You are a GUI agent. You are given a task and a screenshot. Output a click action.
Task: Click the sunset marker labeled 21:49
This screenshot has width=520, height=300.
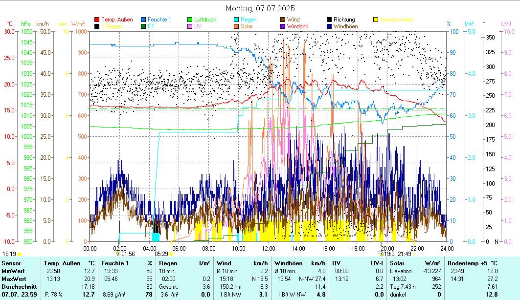click(x=405, y=254)
